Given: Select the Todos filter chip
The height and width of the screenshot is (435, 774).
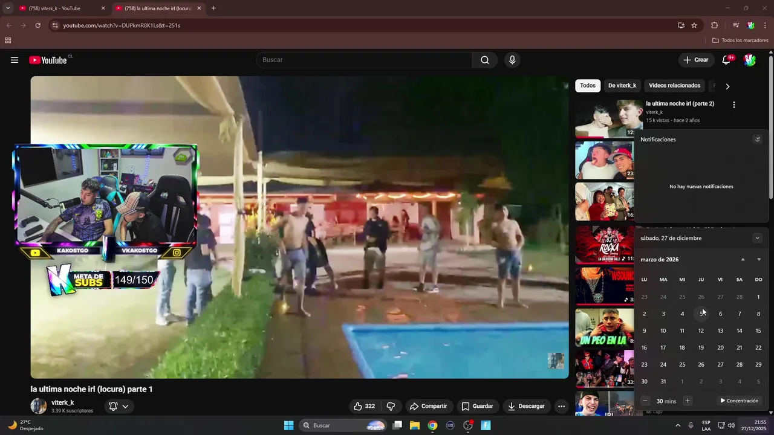Looking at the screenshot, I should [588, 86].
